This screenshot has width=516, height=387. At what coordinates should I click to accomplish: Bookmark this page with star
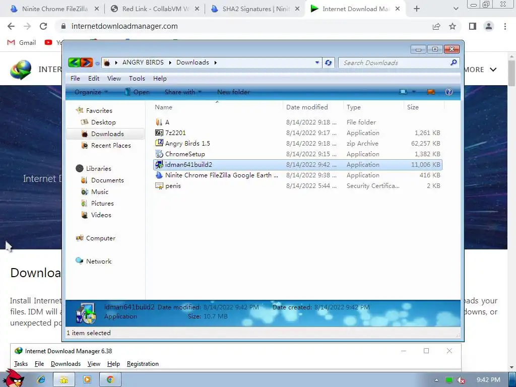453,26
